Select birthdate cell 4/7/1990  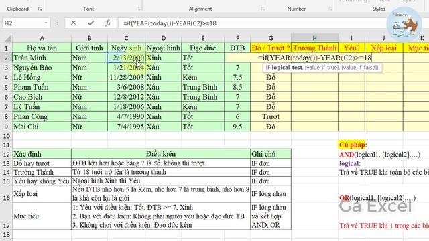coord(126,116)
